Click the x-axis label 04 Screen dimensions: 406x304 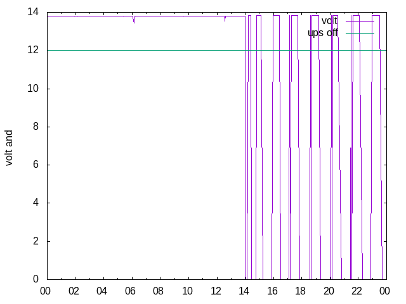coord(101,291)
